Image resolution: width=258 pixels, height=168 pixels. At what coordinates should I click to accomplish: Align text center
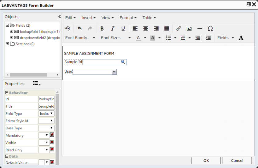(x=146, y=29)
